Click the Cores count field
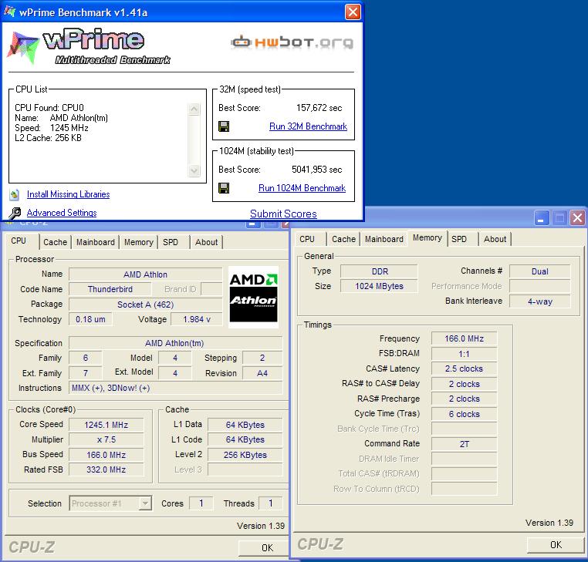588x562 pixels. click(x=201, y=503)
